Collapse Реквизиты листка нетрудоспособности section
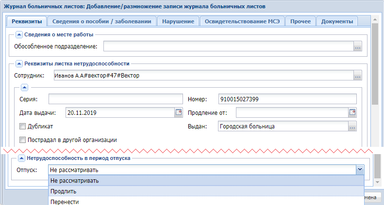 pyautogui.click(x=19, y=63)
